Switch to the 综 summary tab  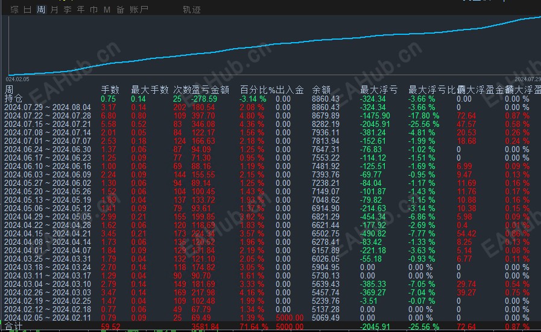click(x=14, y=10)
